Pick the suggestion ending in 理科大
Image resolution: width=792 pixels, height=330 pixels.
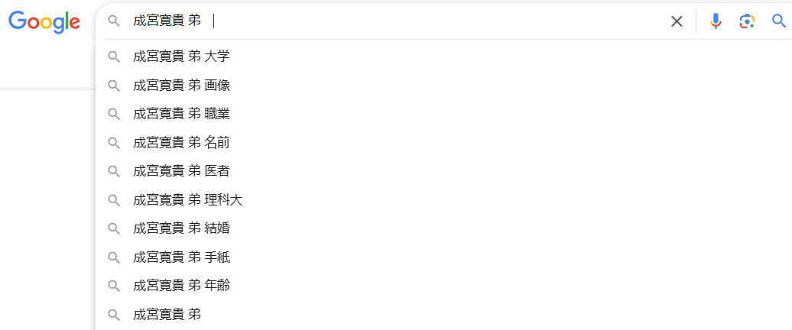click(x=443, y=200)
